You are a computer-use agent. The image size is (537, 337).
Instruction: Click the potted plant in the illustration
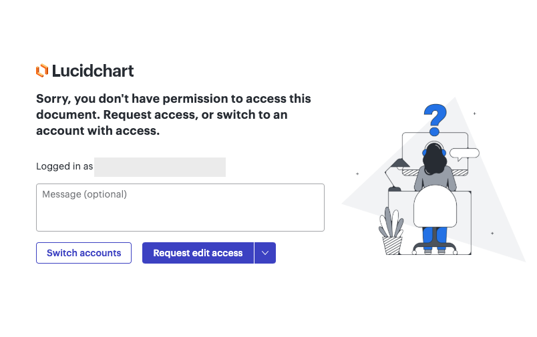pos(391,232)
